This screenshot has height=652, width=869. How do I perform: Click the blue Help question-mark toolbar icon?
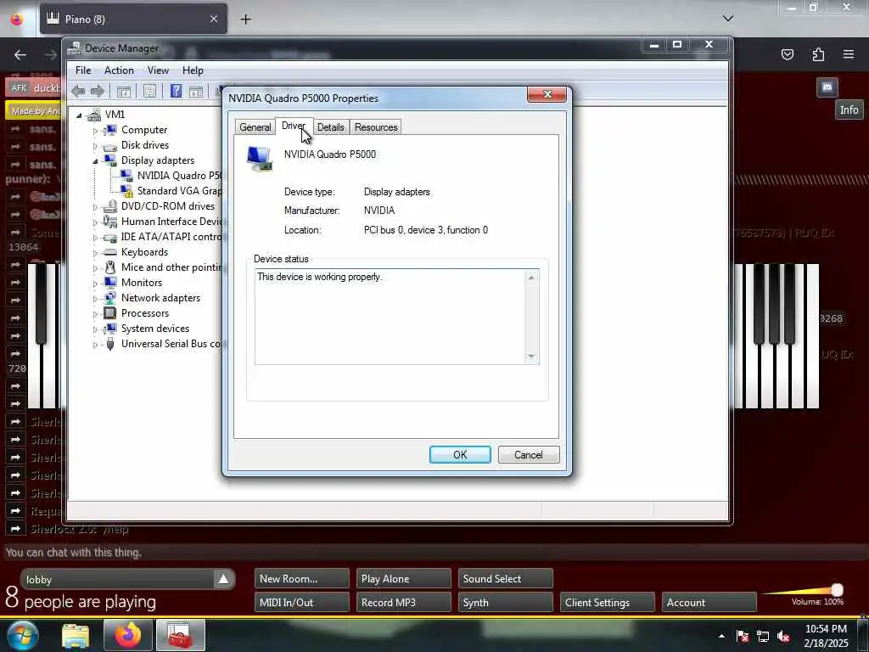pos(176,92)
